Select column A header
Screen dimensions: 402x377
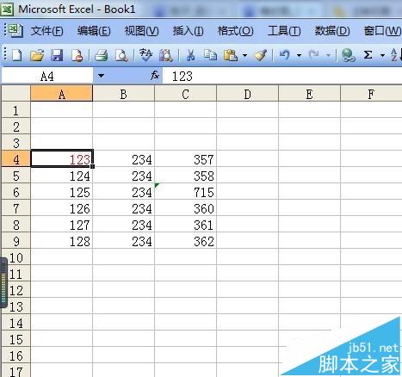coord(62,94)
